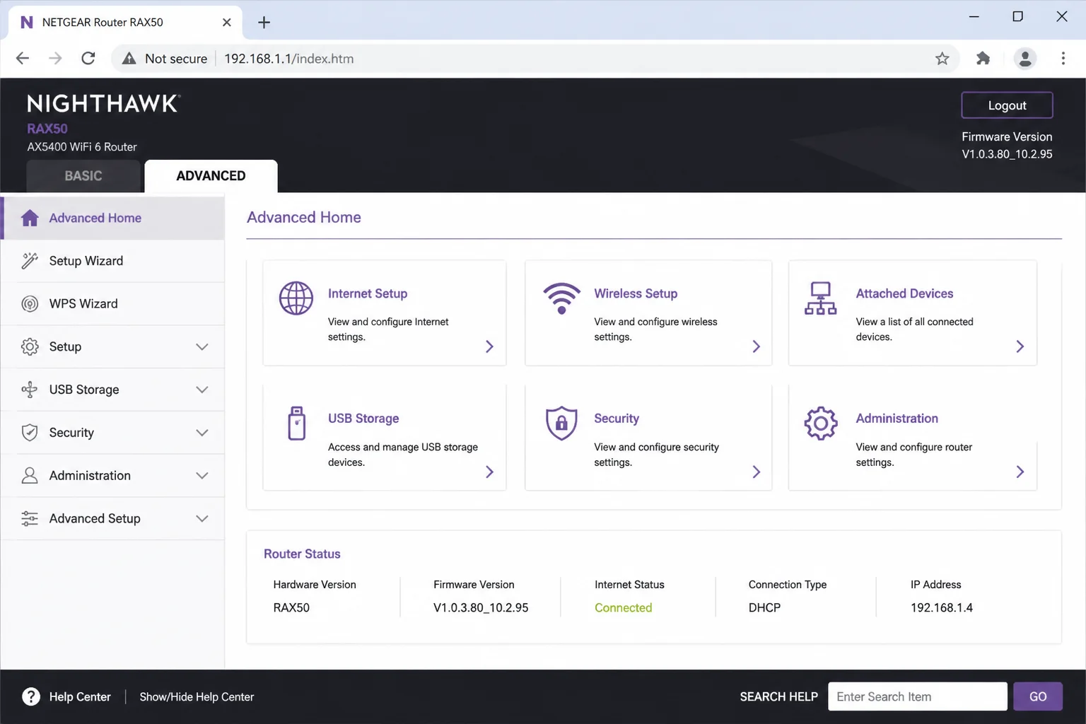Image resolution: width=1086 pixels, height=724 pixels.
Task: Click the V1.0.3.80_10.2.95 value in Router Status
Action: coord(481,608)
